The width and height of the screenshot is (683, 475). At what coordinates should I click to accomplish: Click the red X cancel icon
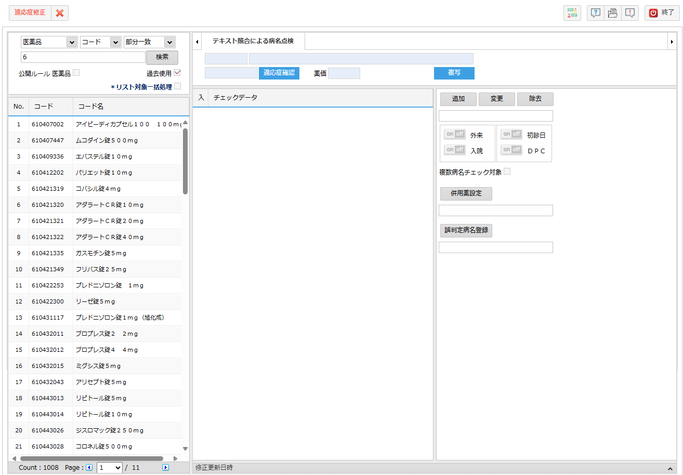tap(60, 13)
